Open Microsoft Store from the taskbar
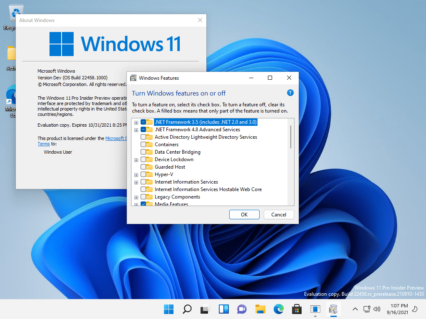Screen dimensions: 426x319 click(297, 309)
